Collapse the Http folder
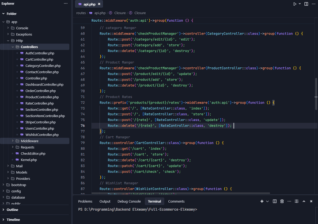318x224 pixels. [x=8, y=40]
